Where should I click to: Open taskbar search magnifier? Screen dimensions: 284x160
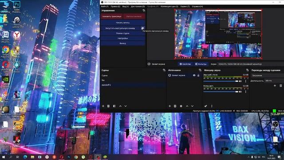11,157
